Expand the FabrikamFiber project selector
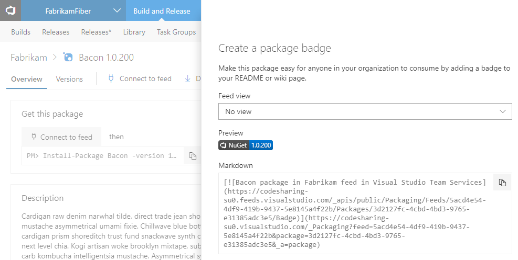This screenshot has height=260, width=518. click(x=117, y=10)
